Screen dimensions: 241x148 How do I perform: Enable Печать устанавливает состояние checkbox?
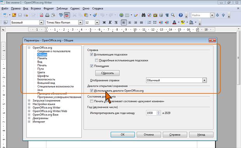92,101
